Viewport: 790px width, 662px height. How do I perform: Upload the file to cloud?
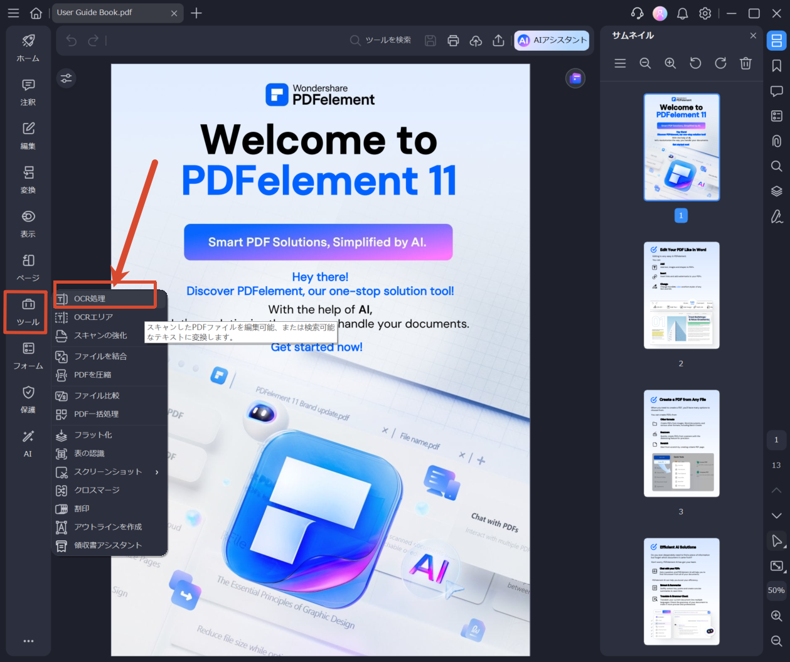(476, 41)
